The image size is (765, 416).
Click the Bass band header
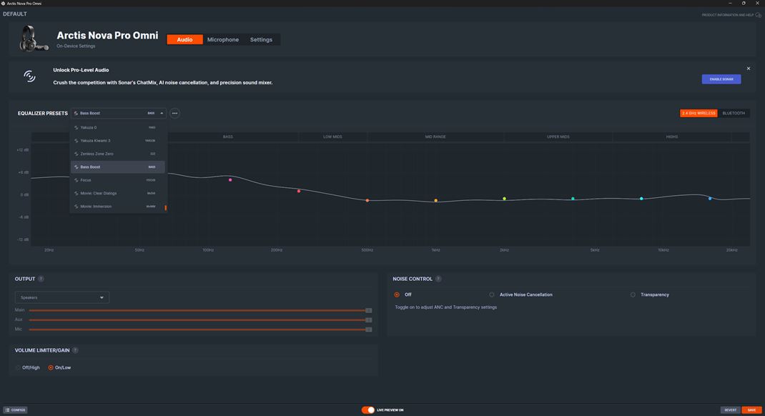click(x=228, y=137)
